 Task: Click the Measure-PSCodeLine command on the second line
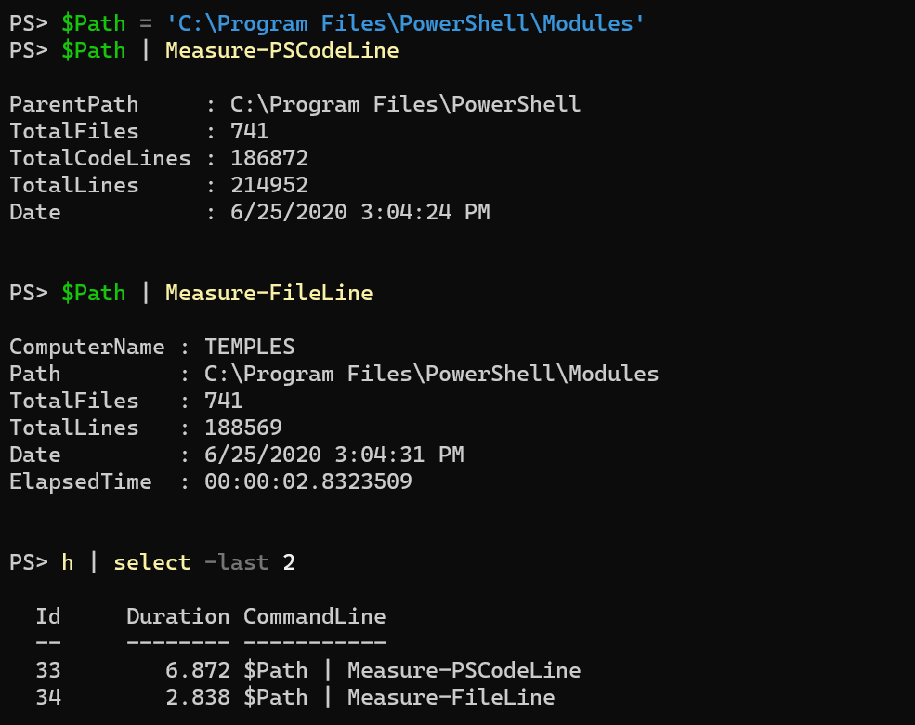pyautogui.click(x=281, y=50)
